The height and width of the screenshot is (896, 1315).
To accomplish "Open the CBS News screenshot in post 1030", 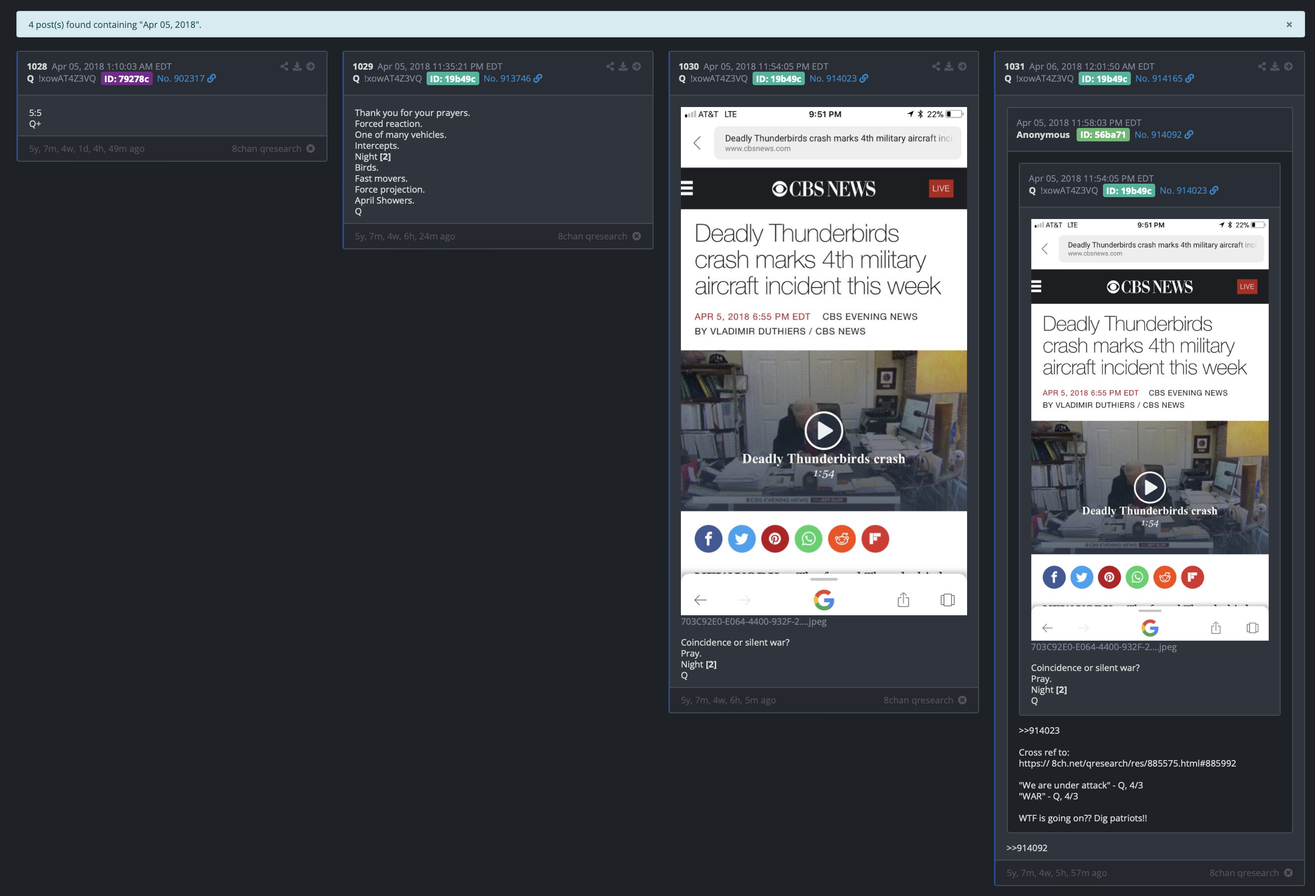I will click(823, 360).
